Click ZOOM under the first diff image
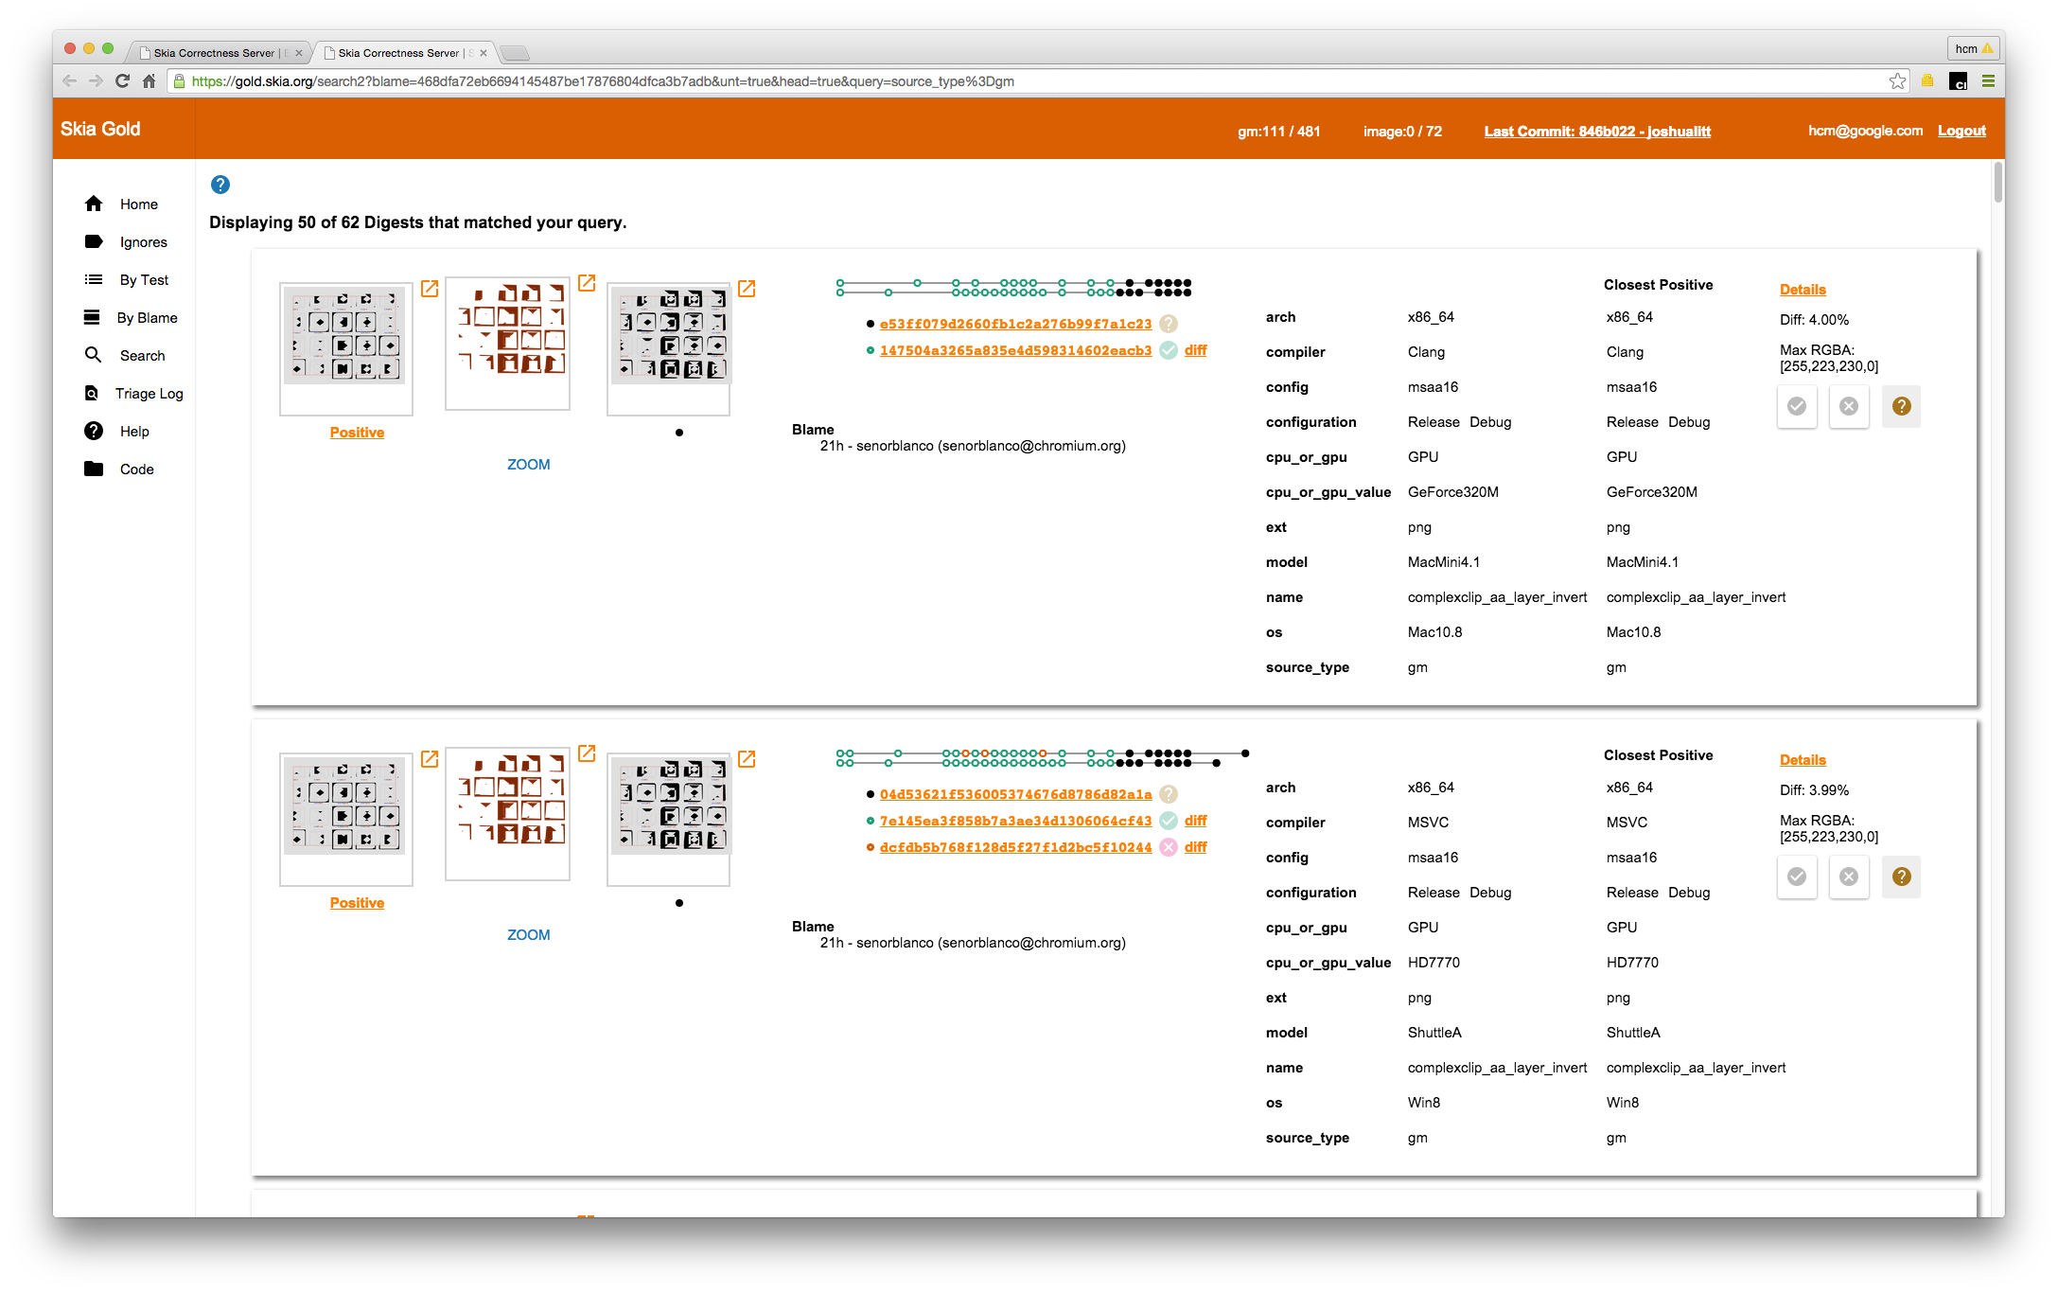2058x1293 pixels. click(x=528, y=465)
